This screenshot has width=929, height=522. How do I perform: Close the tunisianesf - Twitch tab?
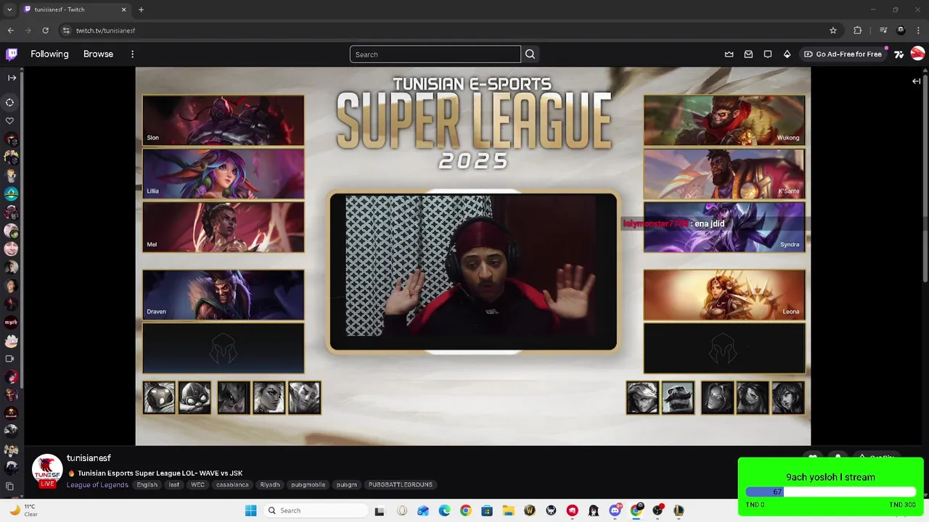(123, 9)
